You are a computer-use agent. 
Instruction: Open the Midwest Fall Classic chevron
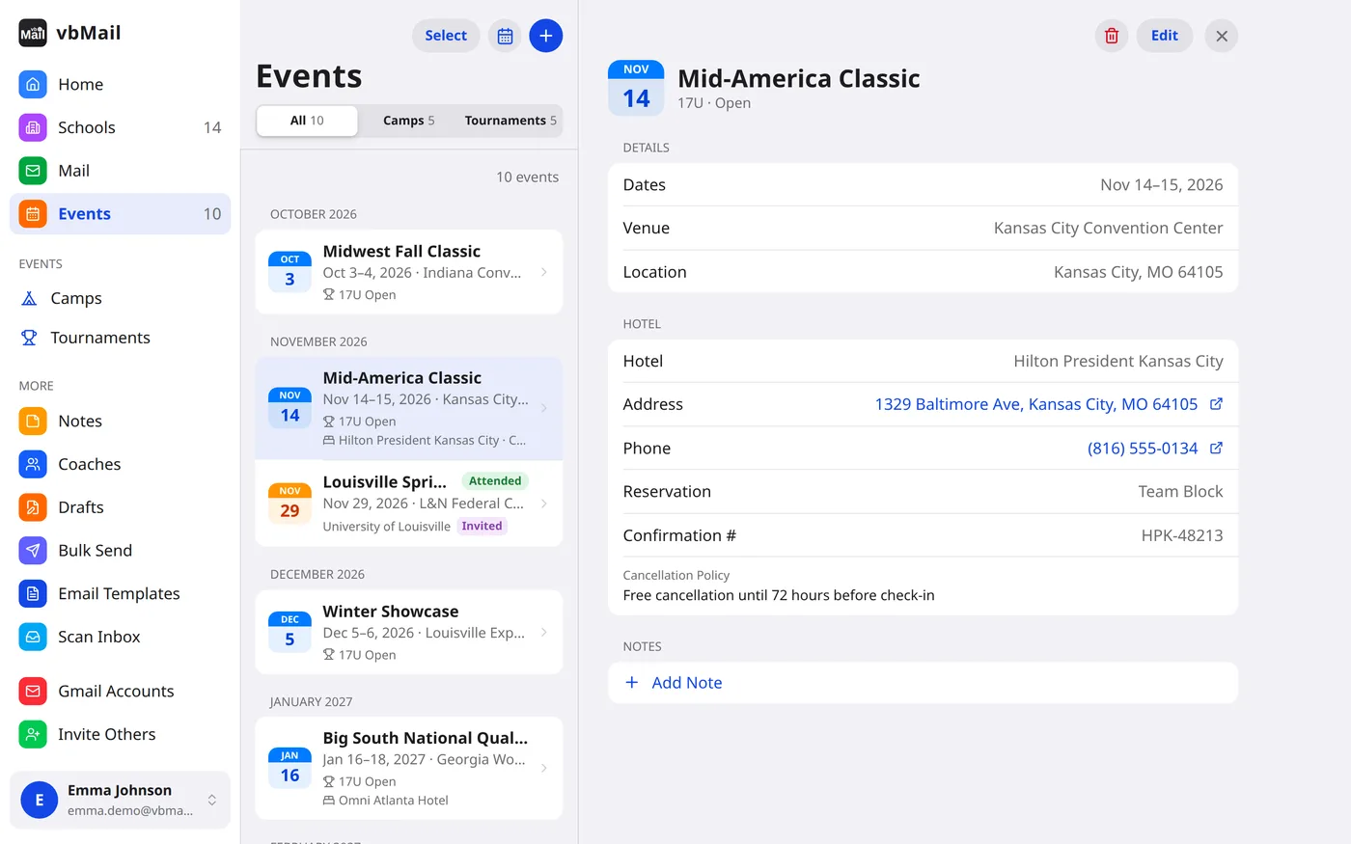544,272
